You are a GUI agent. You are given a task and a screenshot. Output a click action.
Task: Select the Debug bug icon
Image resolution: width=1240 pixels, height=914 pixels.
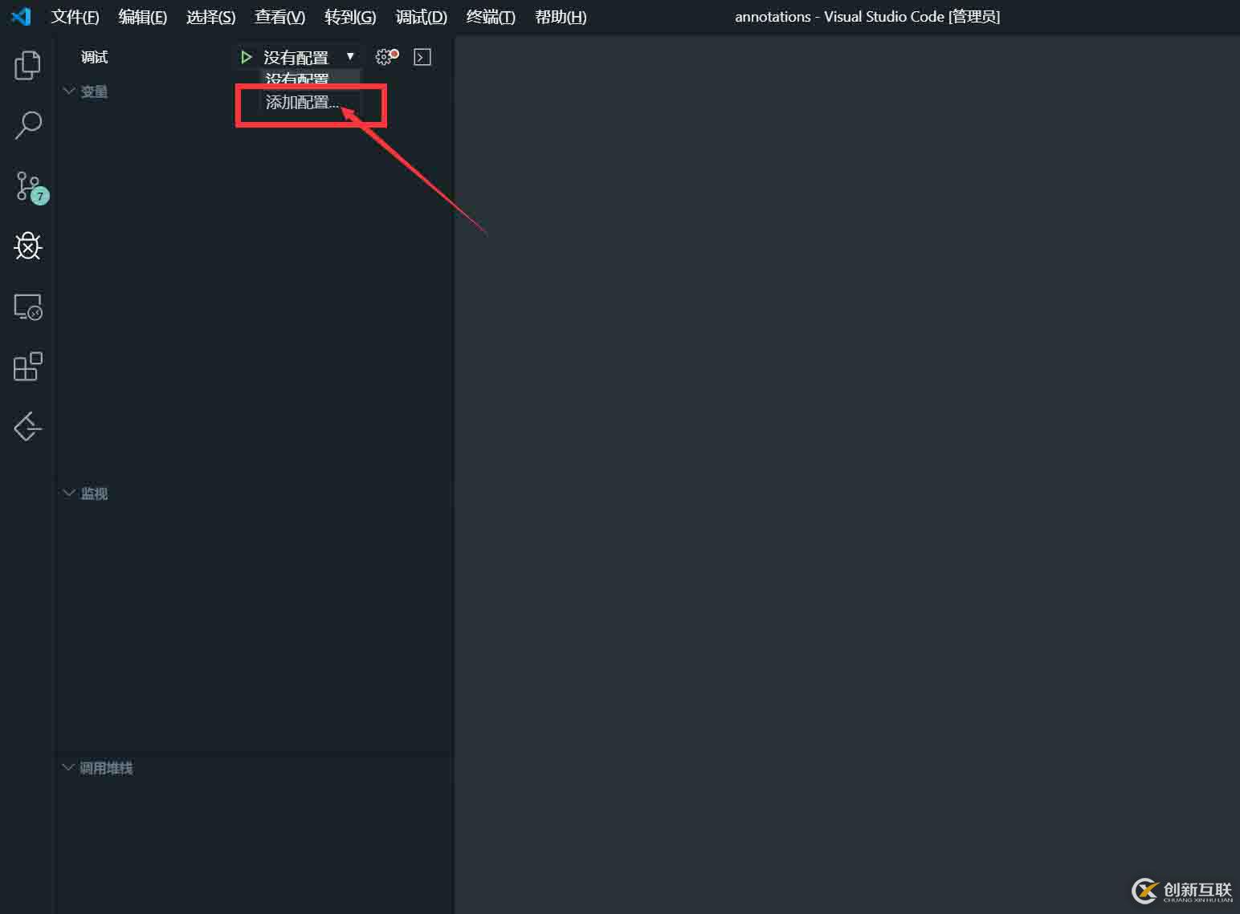[27, 246]
